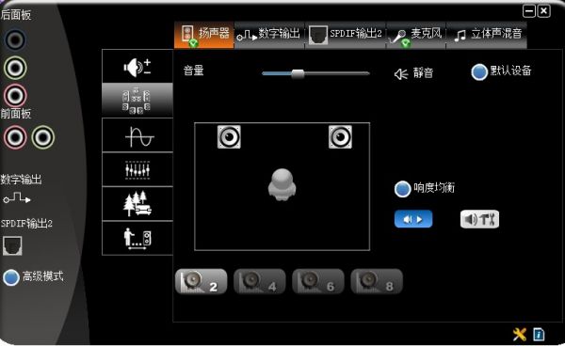Test the front left speaker icon

tap(229, 136)
